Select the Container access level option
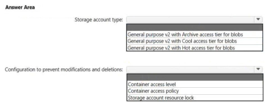Viewport: 267px width, 105px height. 195,84
